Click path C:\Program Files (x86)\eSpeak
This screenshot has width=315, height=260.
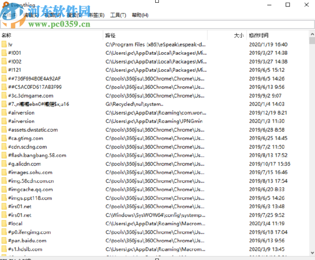click(156, 45)
